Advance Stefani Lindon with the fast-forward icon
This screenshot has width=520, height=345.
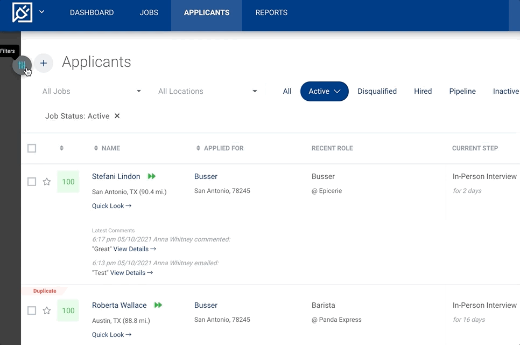pos(151,176)
